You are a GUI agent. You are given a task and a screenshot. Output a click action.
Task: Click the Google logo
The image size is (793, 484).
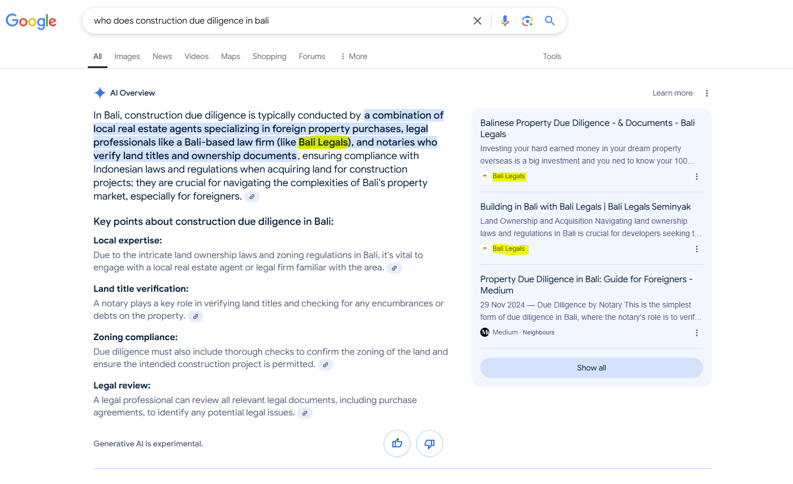[x=31, y=21]
